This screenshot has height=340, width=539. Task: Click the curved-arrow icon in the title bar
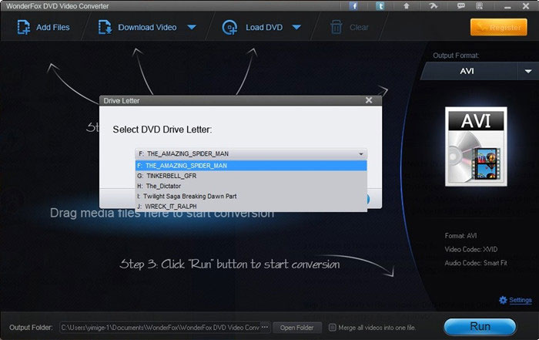(433, 6)
